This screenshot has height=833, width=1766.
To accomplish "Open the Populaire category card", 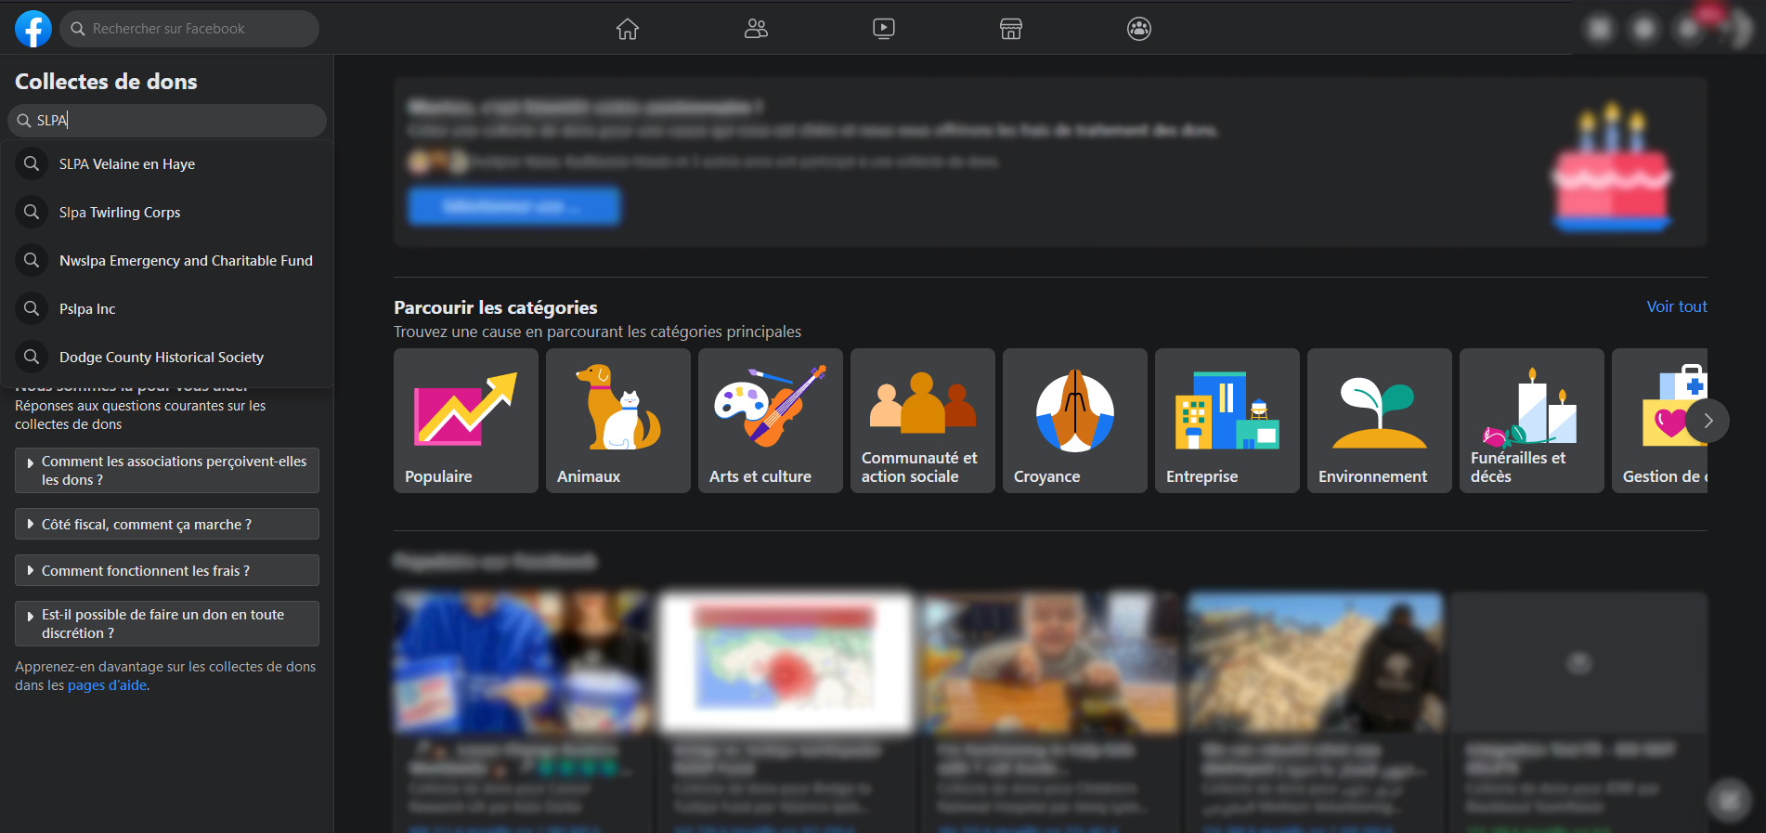I will click(466, 421).
